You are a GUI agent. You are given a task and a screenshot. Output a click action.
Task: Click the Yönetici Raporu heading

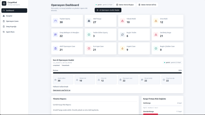click(x=60, y=99)
